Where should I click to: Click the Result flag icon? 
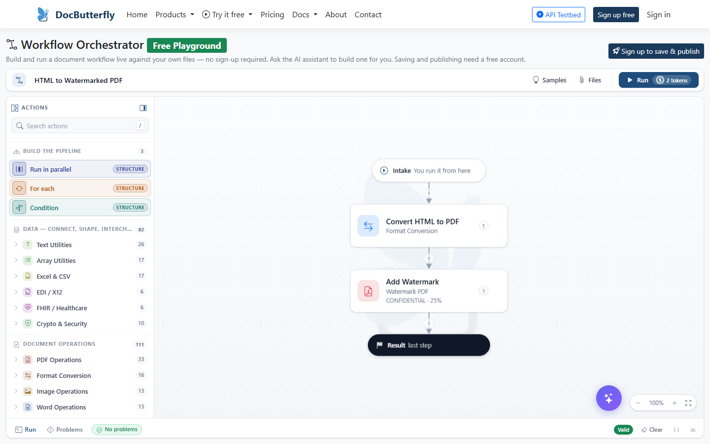click(x=380, y=345)
